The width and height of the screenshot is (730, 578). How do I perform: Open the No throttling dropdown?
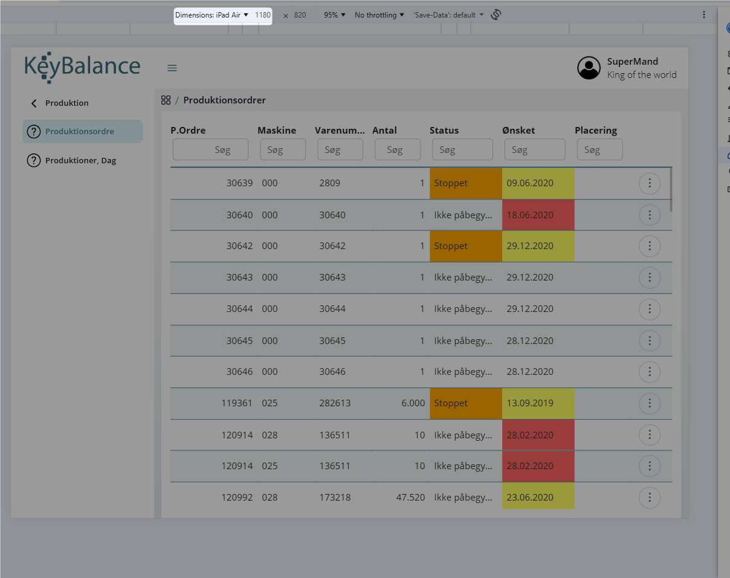379,15
